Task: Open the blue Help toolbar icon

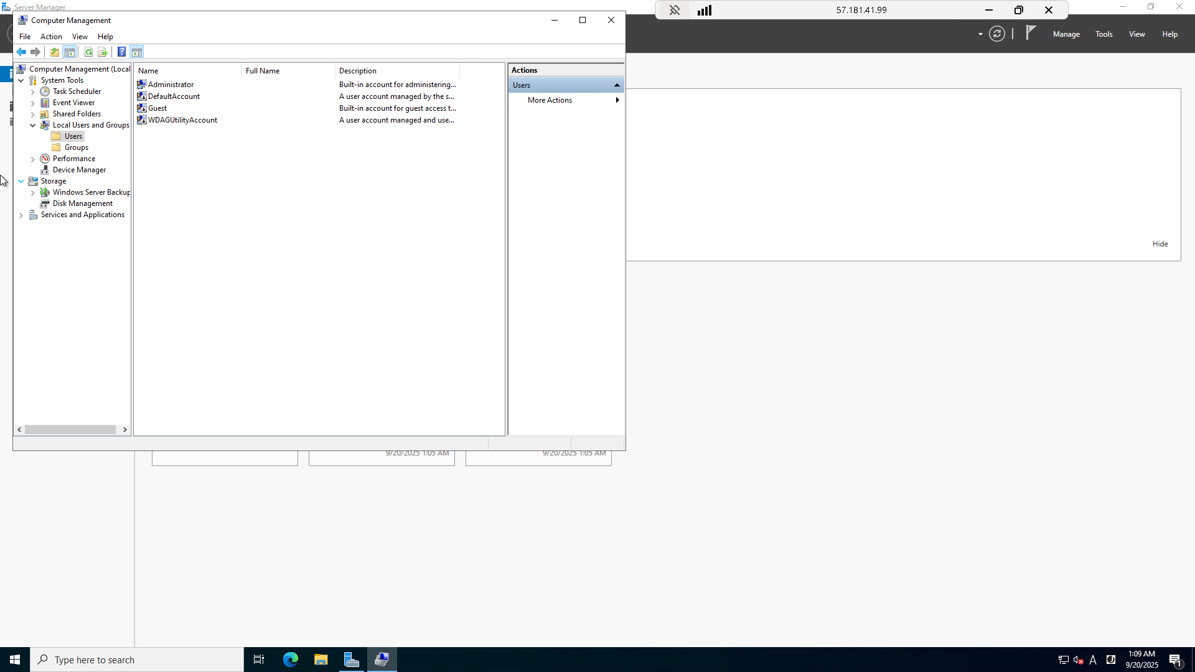Action: pyautogui.click(x=122, y=52)
